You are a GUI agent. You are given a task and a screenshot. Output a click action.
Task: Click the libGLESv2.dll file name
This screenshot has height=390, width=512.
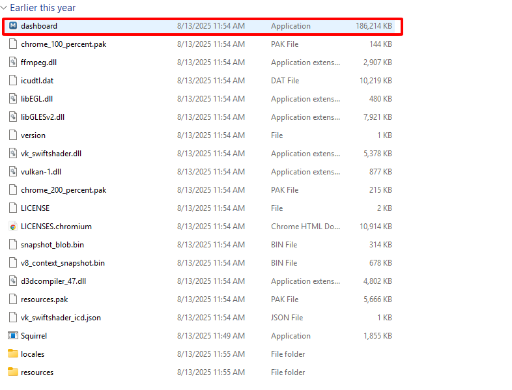(x=42, y=117)
